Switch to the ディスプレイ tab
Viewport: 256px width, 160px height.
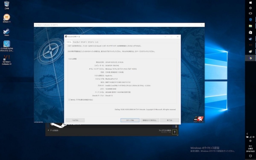76,42
